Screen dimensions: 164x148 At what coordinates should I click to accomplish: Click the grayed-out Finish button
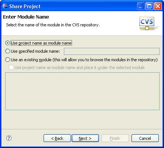(x=115, y=138)
